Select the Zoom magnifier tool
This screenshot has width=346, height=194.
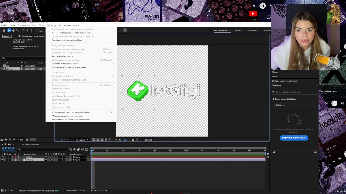tap(18, 30)
